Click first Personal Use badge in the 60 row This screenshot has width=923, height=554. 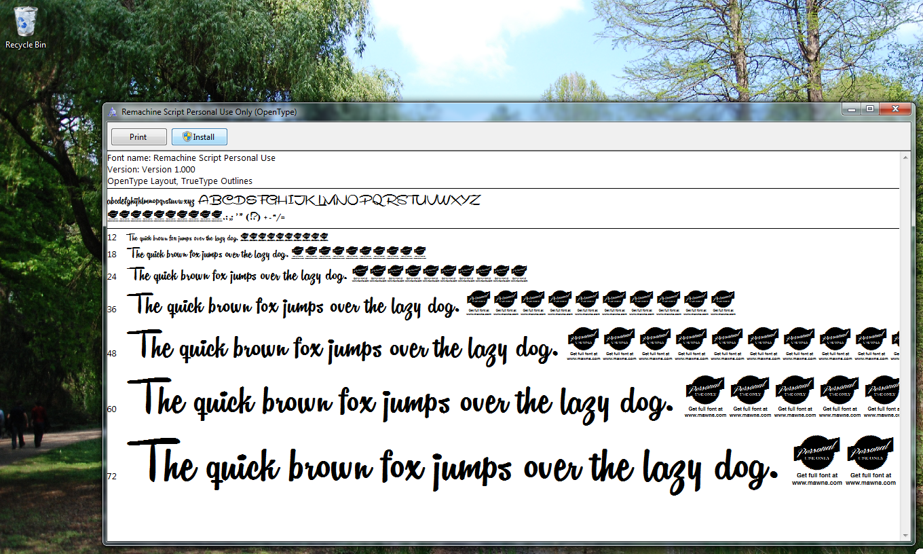(x=705, y=396)
